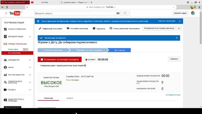The height and width of the screenshot is (114, 202).
Task: Expand the Канал section
Action: coord(30,67)
